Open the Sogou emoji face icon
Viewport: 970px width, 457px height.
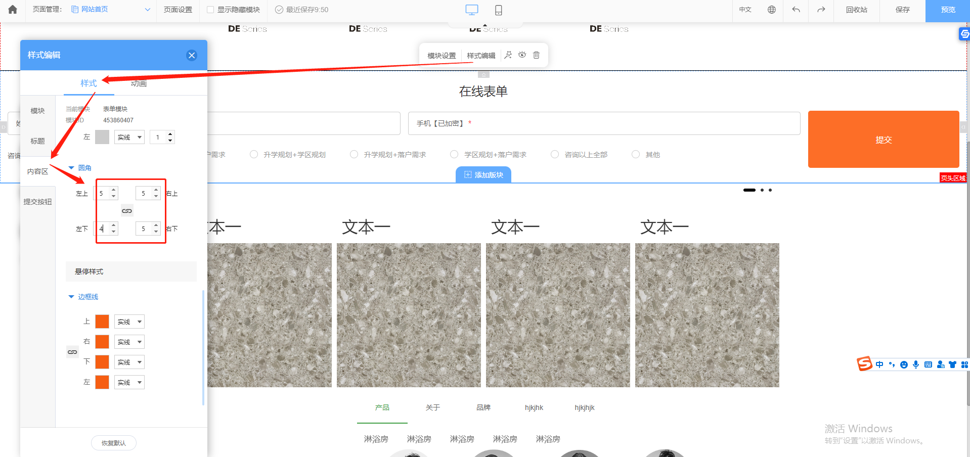(x=904, y=364)
